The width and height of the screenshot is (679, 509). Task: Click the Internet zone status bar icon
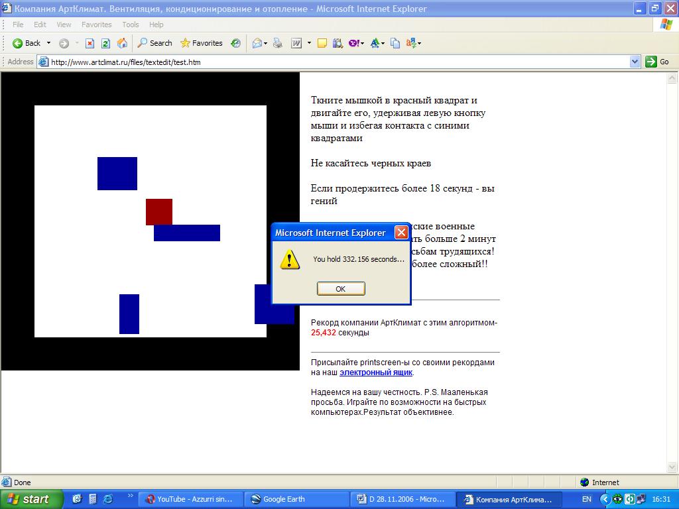click(x=585, y=482)
